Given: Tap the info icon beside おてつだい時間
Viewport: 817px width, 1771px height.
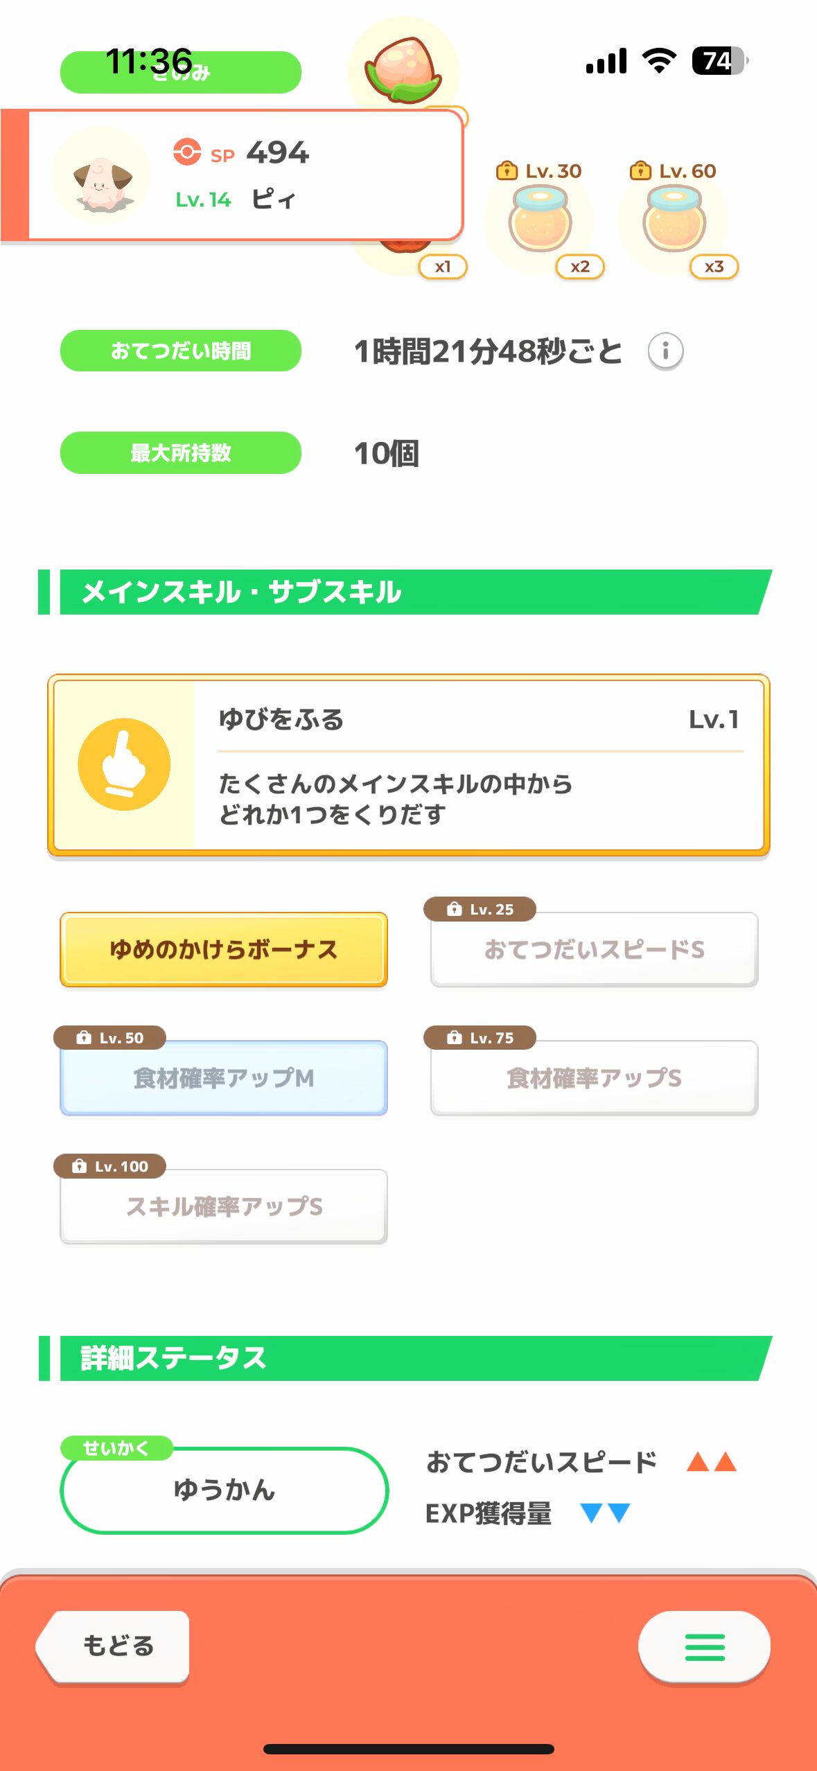Looking at the screenshot, I should click(x=665, y=351).
